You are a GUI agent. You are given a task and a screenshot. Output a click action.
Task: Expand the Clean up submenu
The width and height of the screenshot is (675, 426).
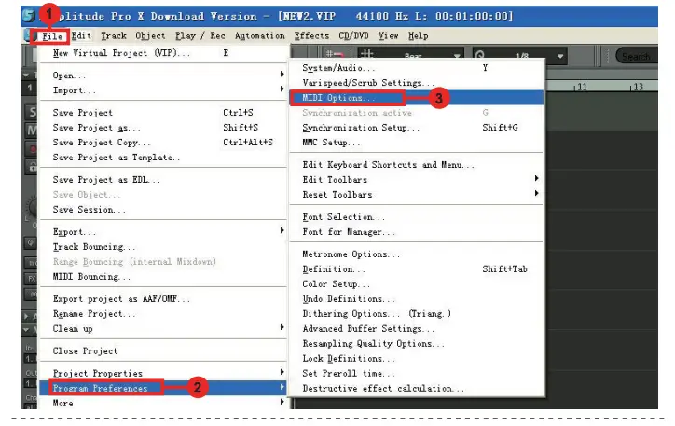tap(163, 329)
